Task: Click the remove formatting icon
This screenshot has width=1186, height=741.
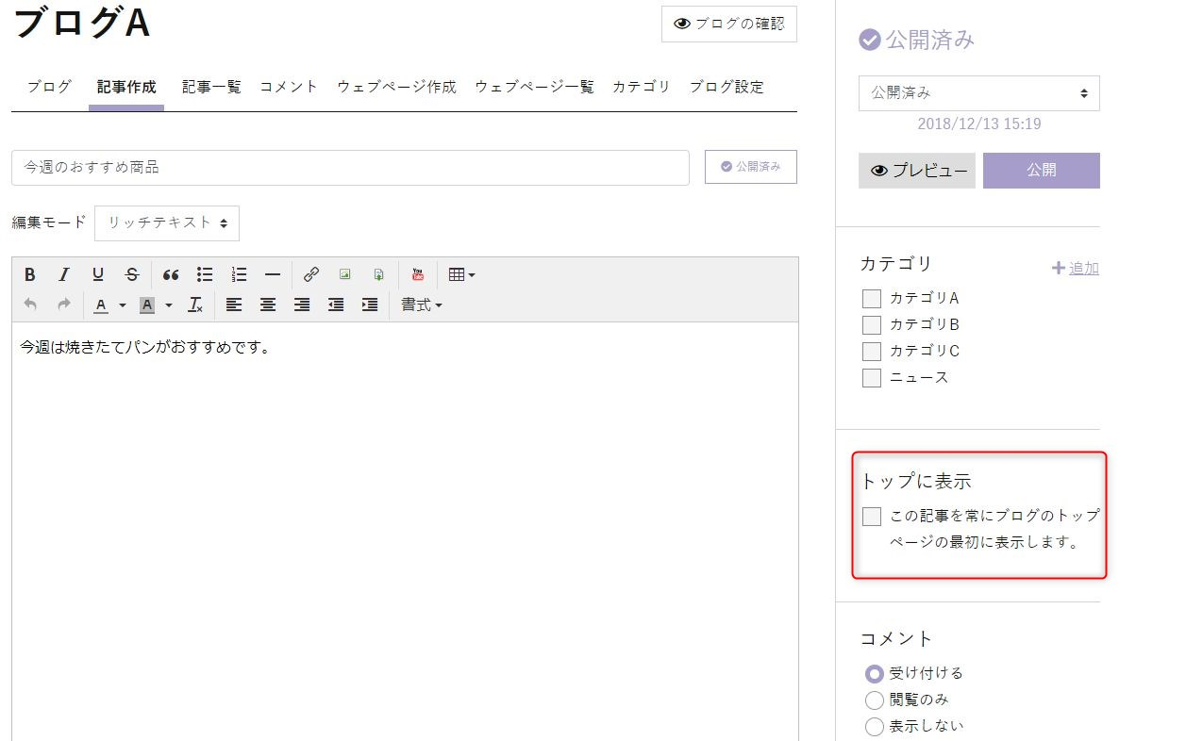Action: point(195,305)
